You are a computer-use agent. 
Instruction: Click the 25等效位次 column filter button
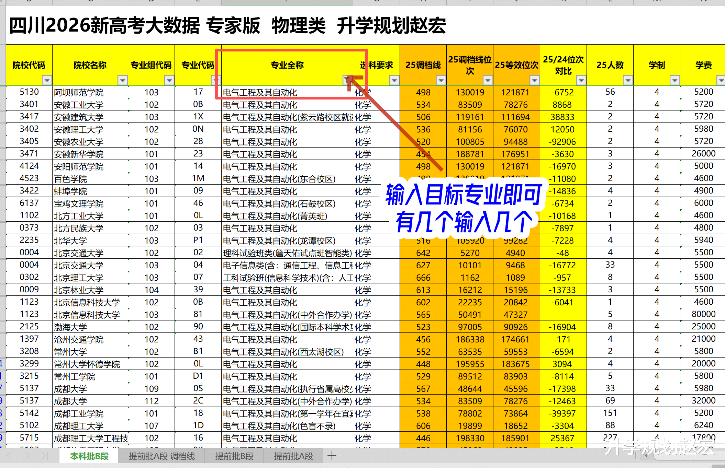click(534, 80)
